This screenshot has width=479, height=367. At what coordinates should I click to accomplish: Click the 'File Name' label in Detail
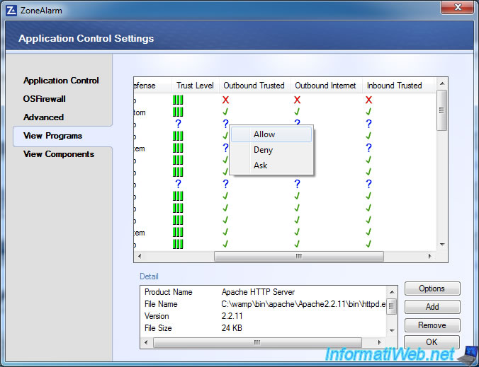click(161, 304)
